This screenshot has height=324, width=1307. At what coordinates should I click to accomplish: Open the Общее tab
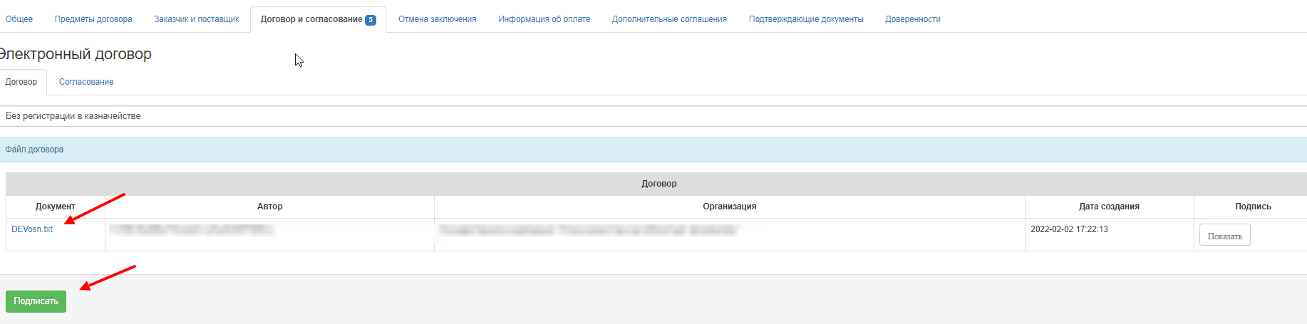click(x=19, y=19)
